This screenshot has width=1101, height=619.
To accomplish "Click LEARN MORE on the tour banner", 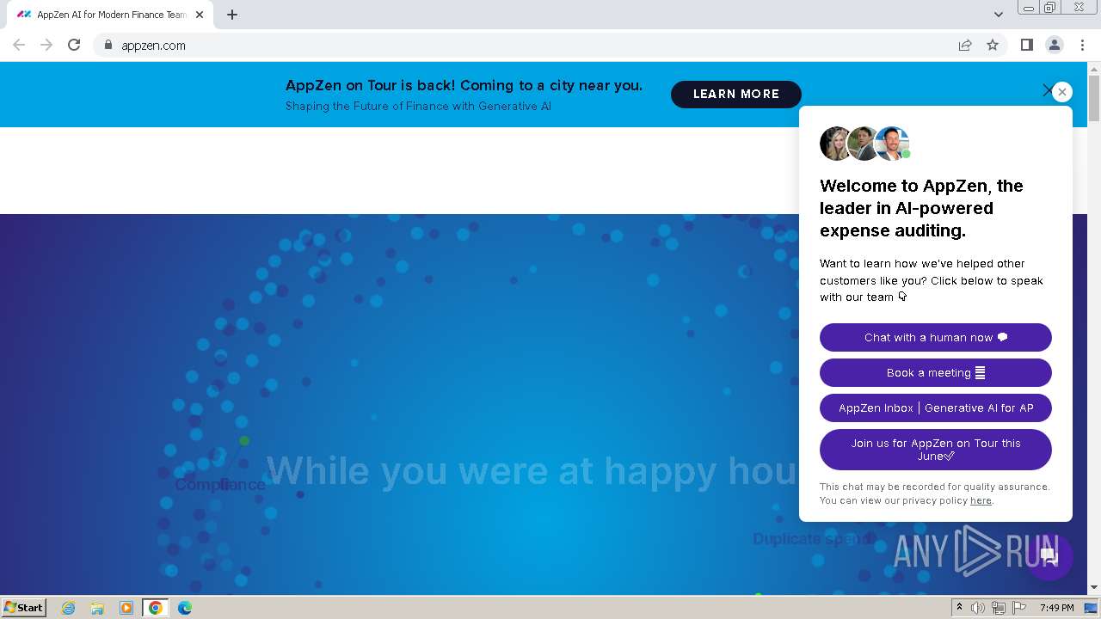I will (x=735, y=95).
